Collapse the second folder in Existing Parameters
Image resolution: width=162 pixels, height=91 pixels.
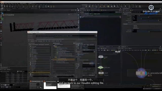[55, 57]
